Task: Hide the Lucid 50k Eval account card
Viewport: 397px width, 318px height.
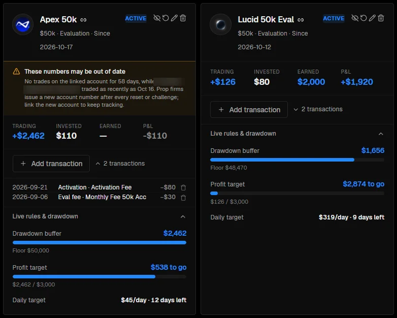Action: [x=355, y=18]
